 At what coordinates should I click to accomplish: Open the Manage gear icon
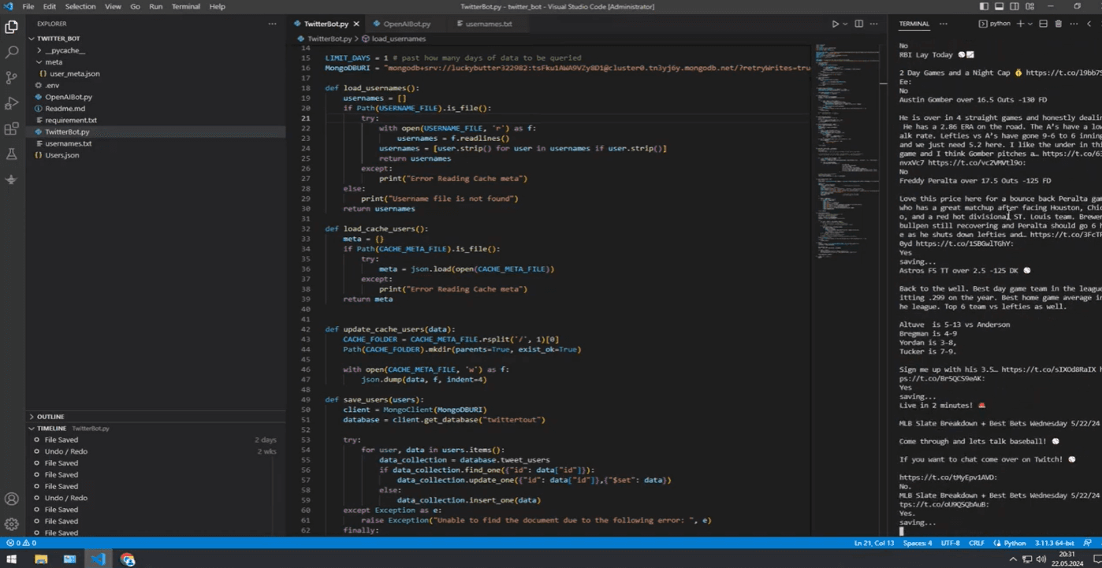[x=12, y=524]
